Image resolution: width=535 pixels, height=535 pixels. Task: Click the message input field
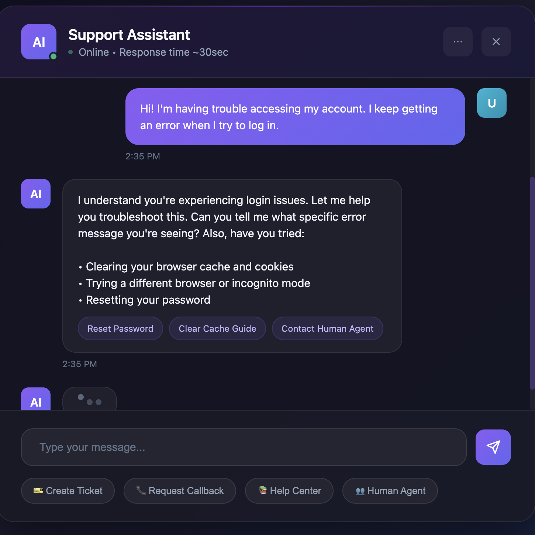(244, 447)
